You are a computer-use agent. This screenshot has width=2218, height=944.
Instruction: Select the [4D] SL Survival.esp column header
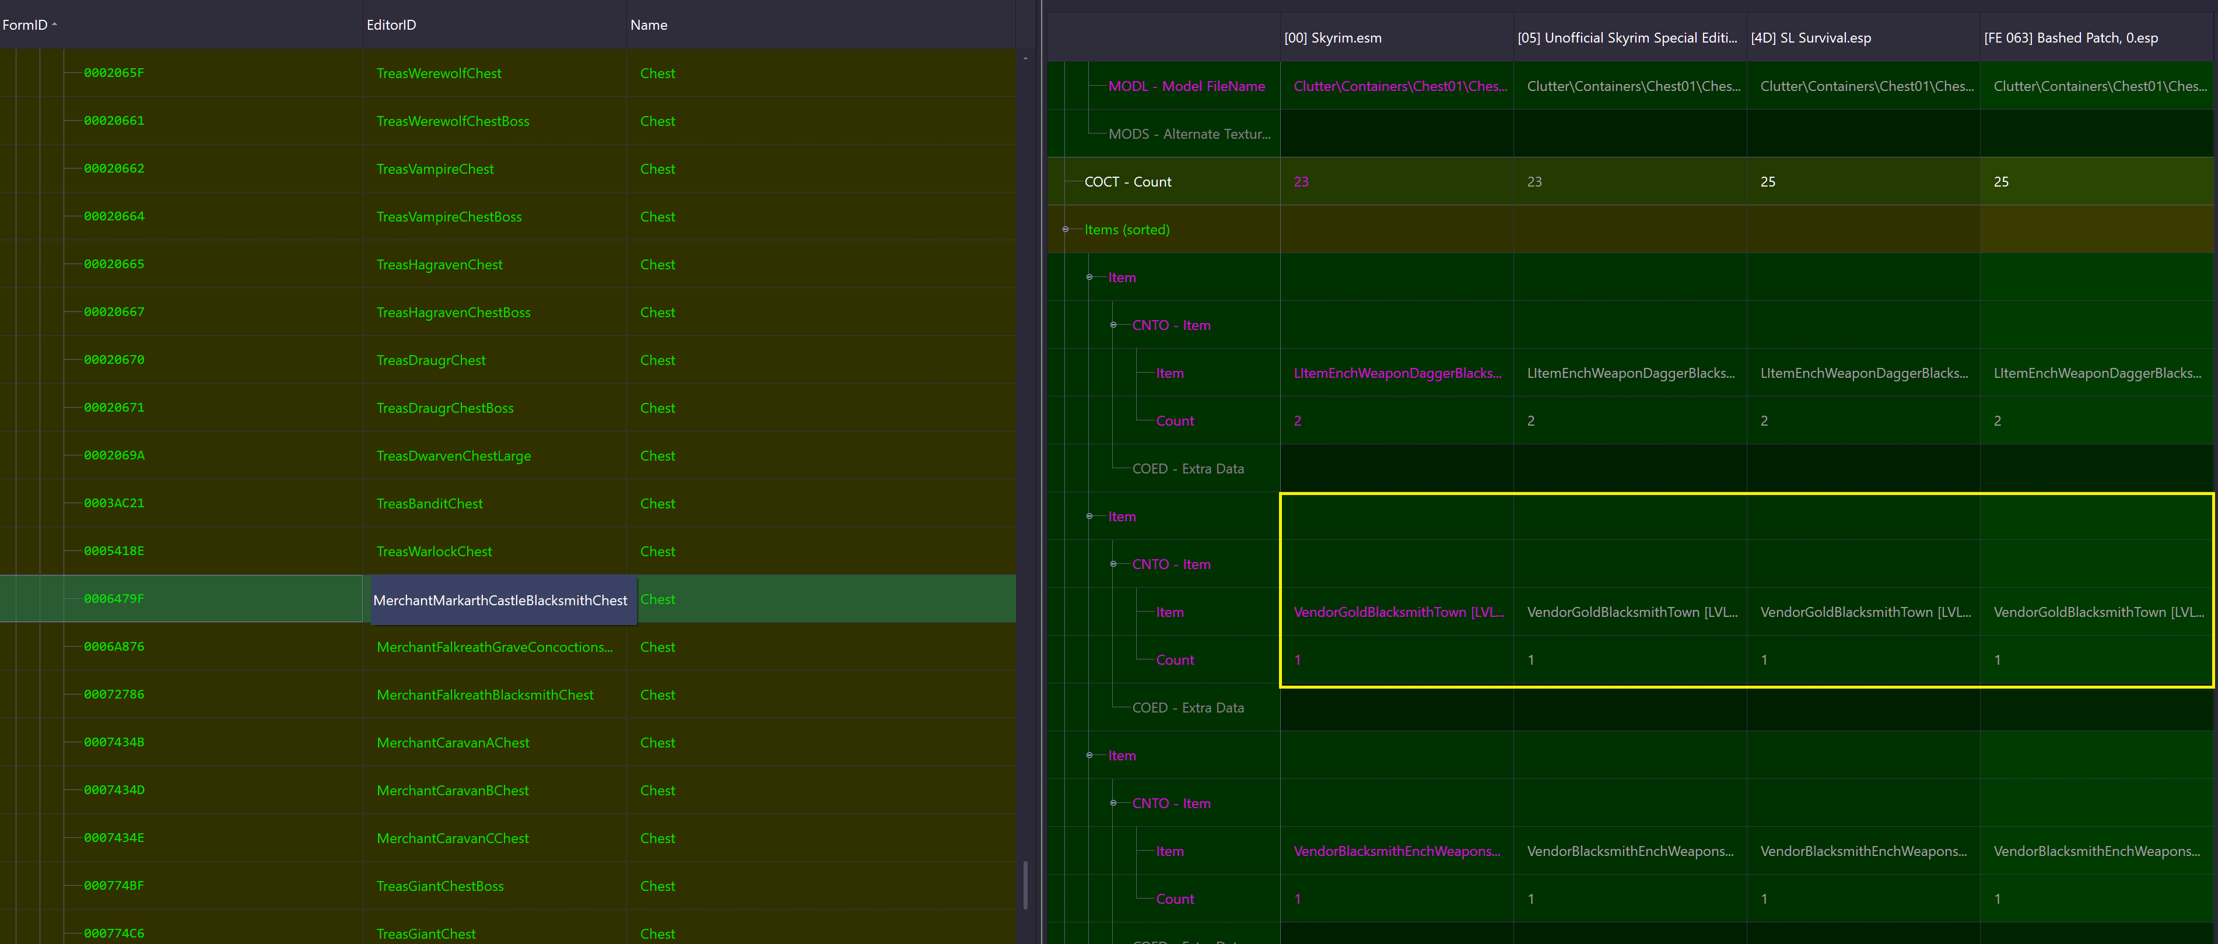pyautogui.click(x=1811, y=38)
